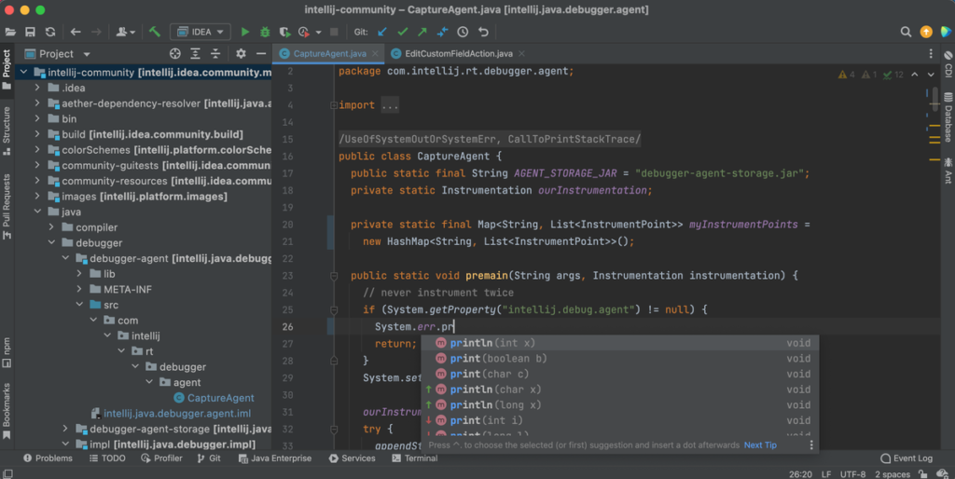Toggle the Pull Requests tool window
This screenshot has width=955, height=479.
coord(7,206)
